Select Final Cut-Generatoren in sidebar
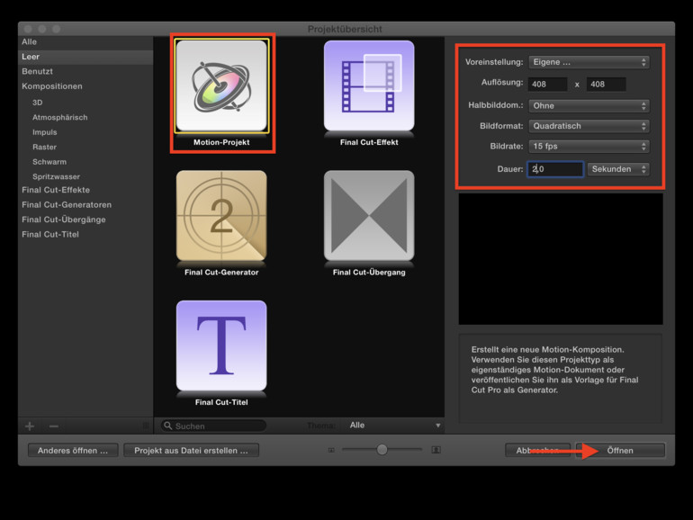 pyautogui.click(x=67, y=205)
